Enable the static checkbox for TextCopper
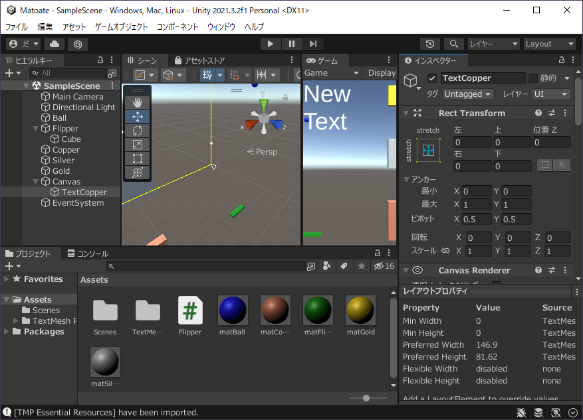The width and height of the screenshot is (583, 420). 532,78
